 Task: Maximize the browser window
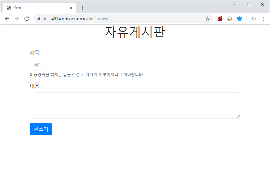[x=249, y=5]
